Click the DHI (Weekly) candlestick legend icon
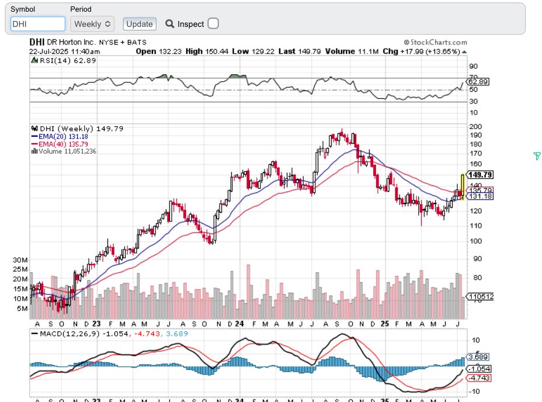 (x=34, y=129)
